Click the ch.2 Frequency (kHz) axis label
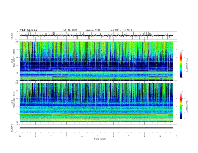Image resolution: width=198 pixels, height=153 pixels. (13, 99)
